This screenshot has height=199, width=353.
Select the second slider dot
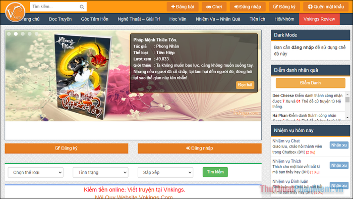click(16, 34)
